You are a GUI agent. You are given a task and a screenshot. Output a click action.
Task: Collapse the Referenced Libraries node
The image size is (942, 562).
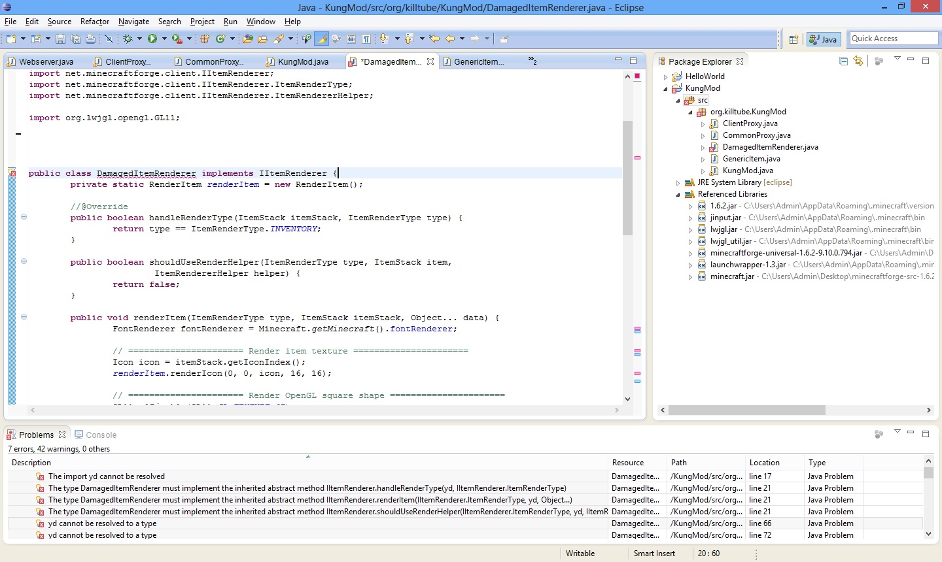tap(678, 195)
